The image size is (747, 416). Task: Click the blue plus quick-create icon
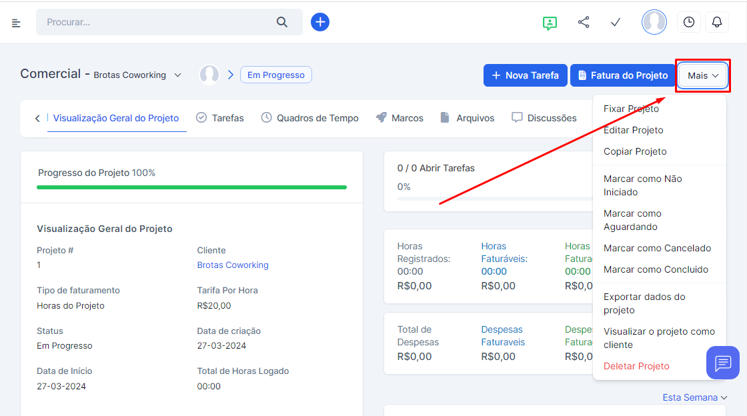coord(320,22)
